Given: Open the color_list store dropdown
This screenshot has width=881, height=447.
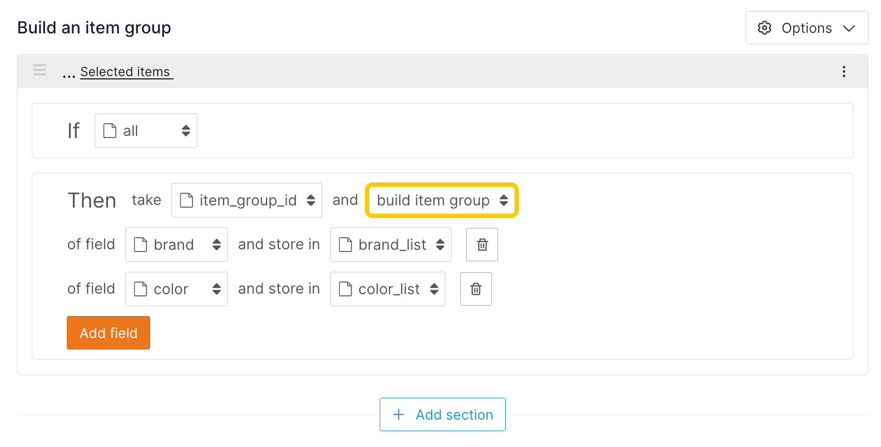Looking at the screenshot, I should coord(388,289).
